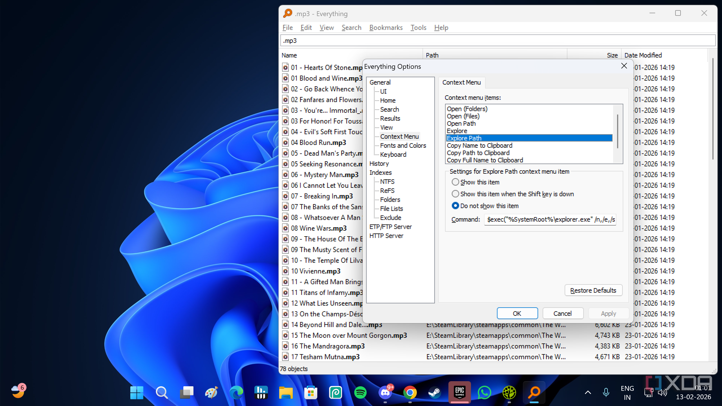Open WhatsApp from the taskbar
This screenshot has height=406, width=722.
click(x=484, y=392)
